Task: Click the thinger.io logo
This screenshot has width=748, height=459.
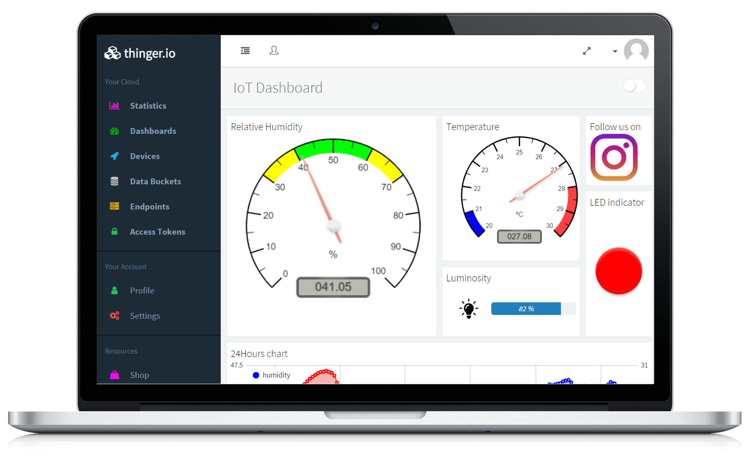Action: pyautogui.click(x=140, y=53)
